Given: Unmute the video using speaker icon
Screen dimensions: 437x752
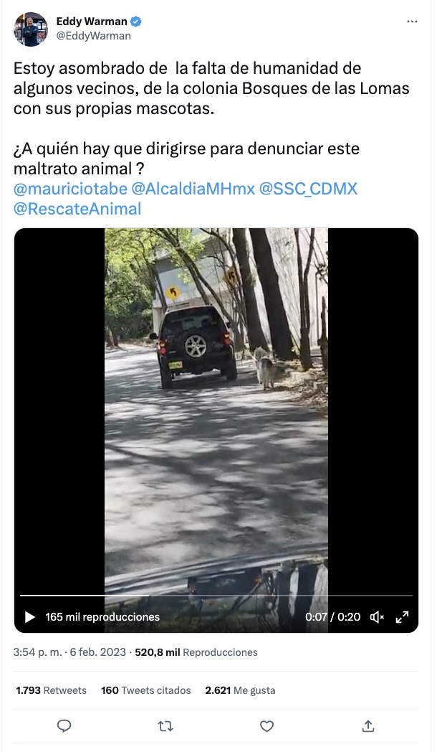Looking at the screenshot, I should 377,617.
